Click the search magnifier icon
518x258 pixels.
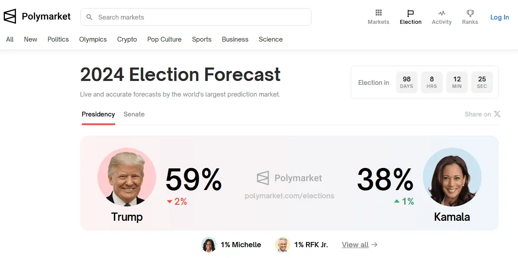click(90, 17)
